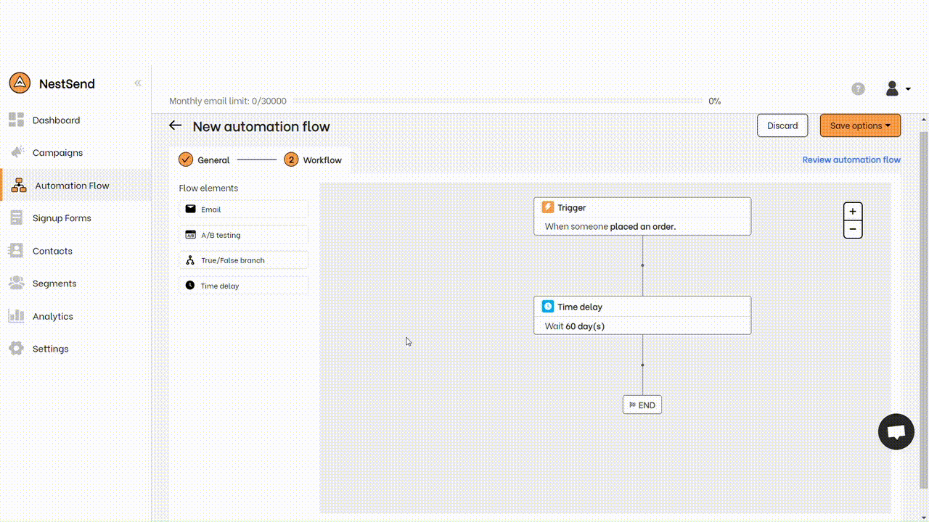Click the teal Time delay node icon
The image size is (929, 522).
(548, 307)
